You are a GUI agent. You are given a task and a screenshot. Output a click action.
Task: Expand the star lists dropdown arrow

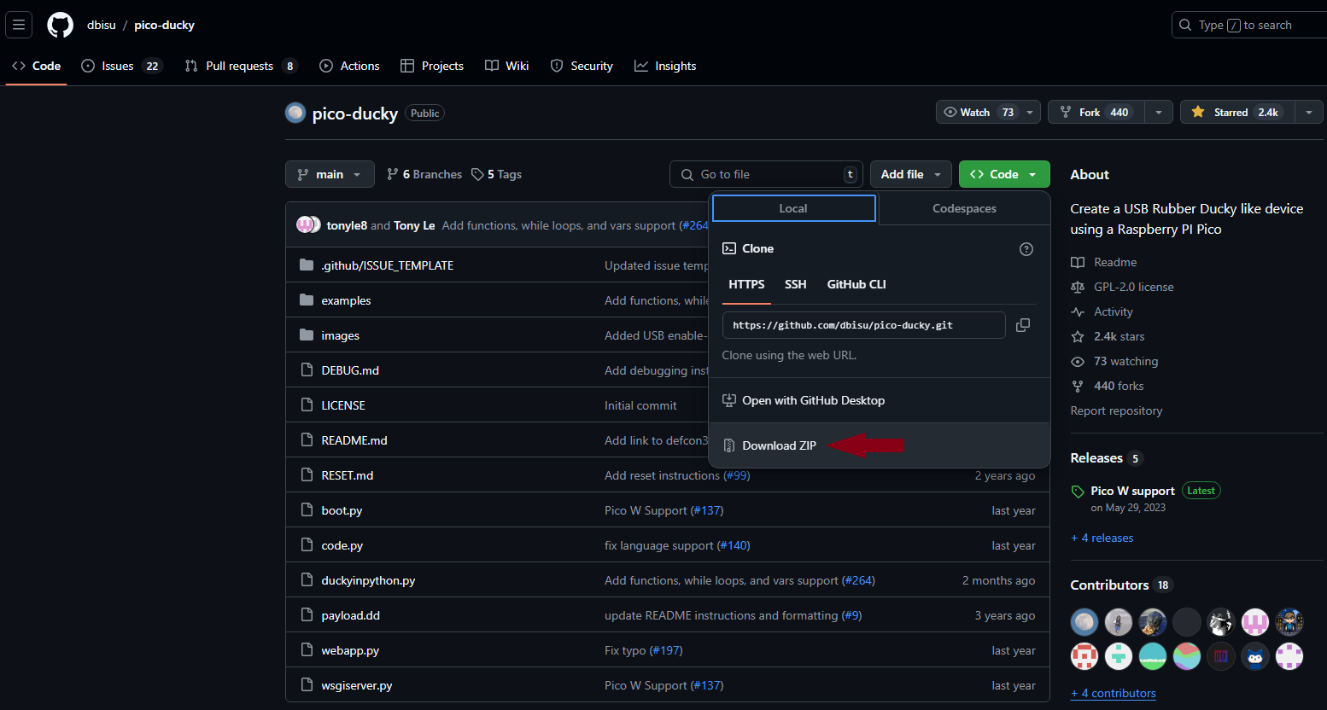click(1309, 112)
